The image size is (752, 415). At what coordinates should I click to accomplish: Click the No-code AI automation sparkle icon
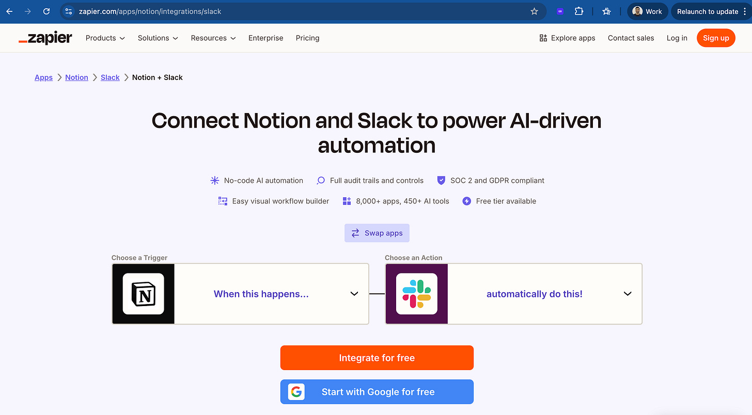pyautogui.click(x=215, y=181)
